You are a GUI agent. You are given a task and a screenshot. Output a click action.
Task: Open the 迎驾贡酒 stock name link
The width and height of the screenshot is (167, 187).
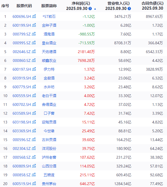[49, 122]
